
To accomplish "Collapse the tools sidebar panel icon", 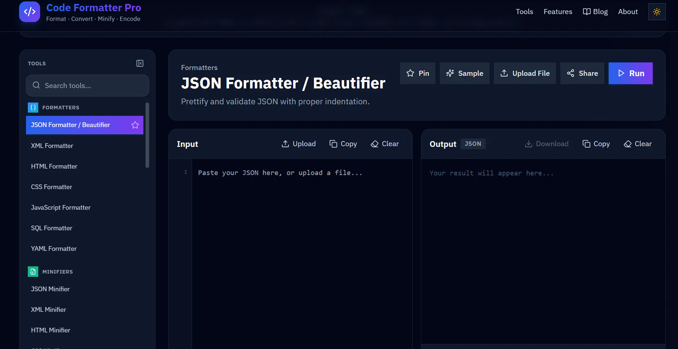I will pos(140,64).
